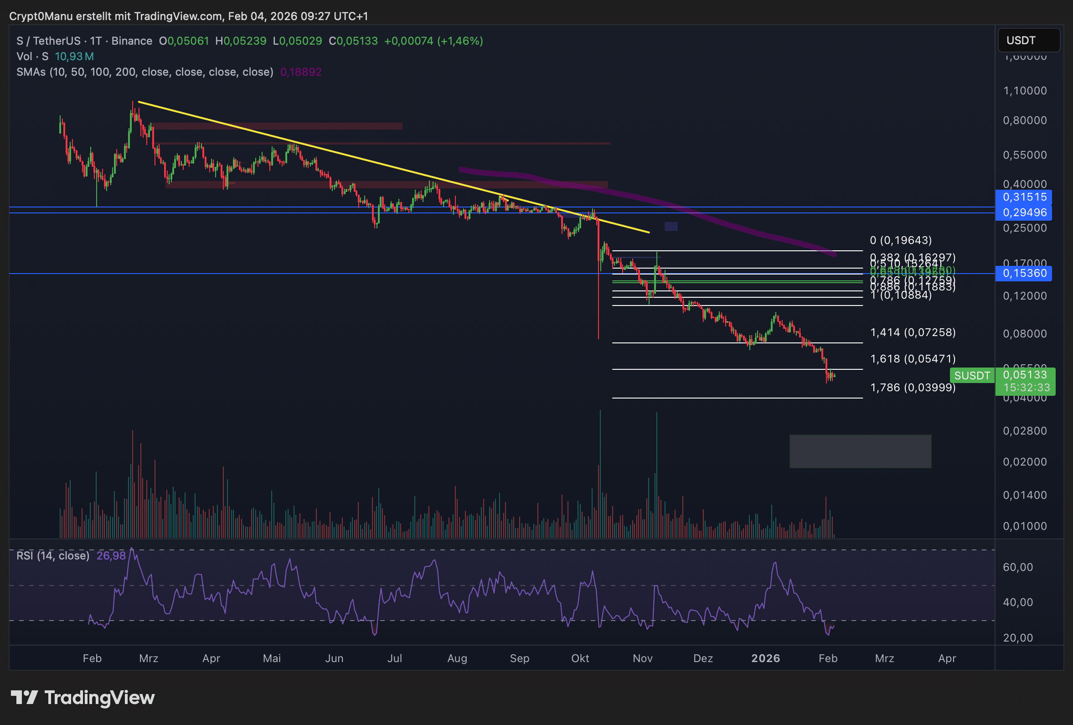This screenshot has height=725, width=1073.
Task: Click the Okt label on time axis
Action: [x=579, y=658]
